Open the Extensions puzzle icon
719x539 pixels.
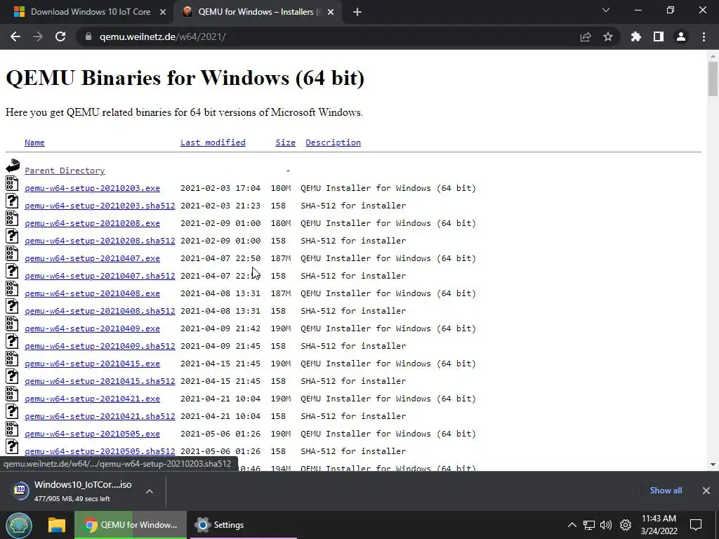click(x=636, y=36)
